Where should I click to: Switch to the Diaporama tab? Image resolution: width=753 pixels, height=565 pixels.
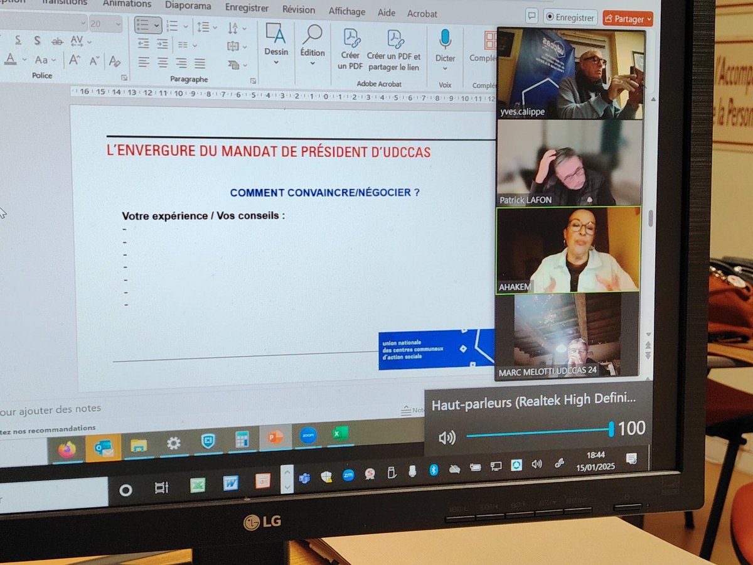point(188,6)
